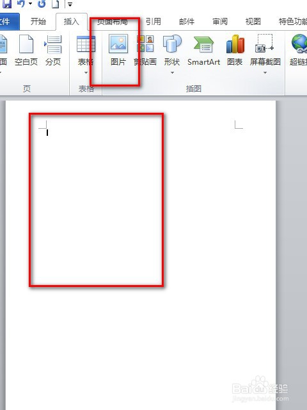Create new document from quick access toolbar
The image size is (307, 410).
pos(55,4)
